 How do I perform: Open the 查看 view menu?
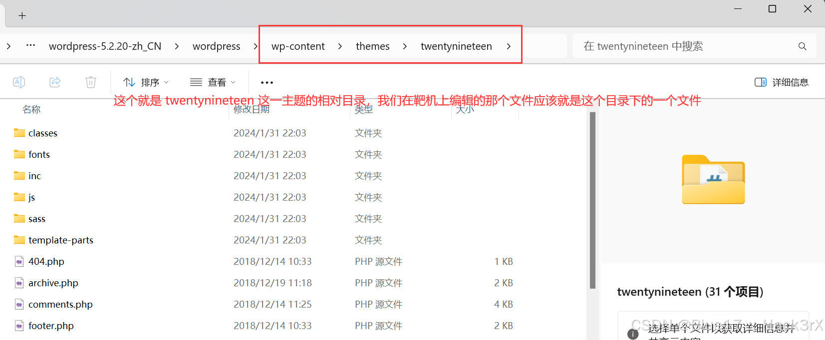point(213,82)
